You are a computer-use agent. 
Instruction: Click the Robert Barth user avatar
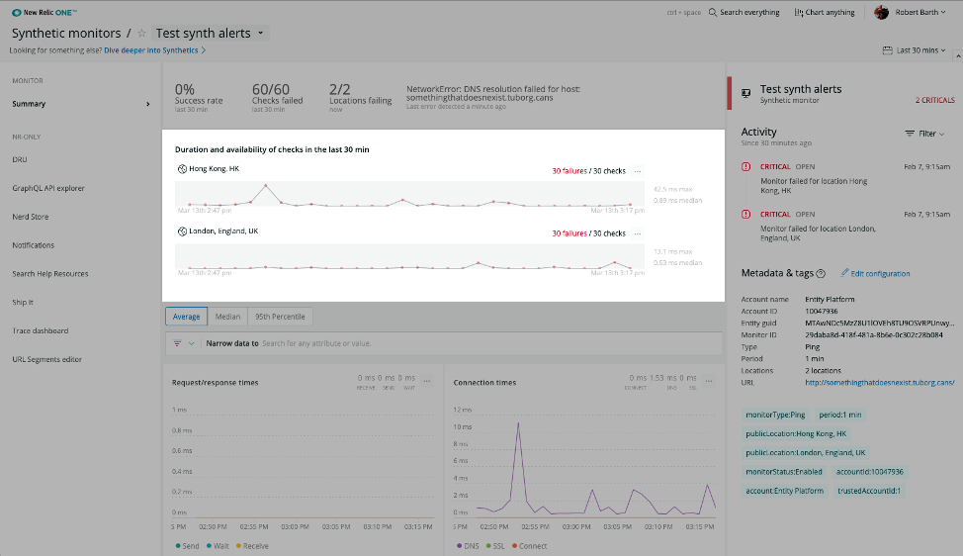[881, 12]
